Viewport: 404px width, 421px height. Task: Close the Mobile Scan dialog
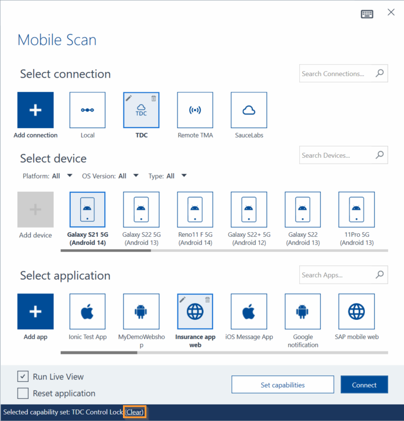click(x=391, y=12)
